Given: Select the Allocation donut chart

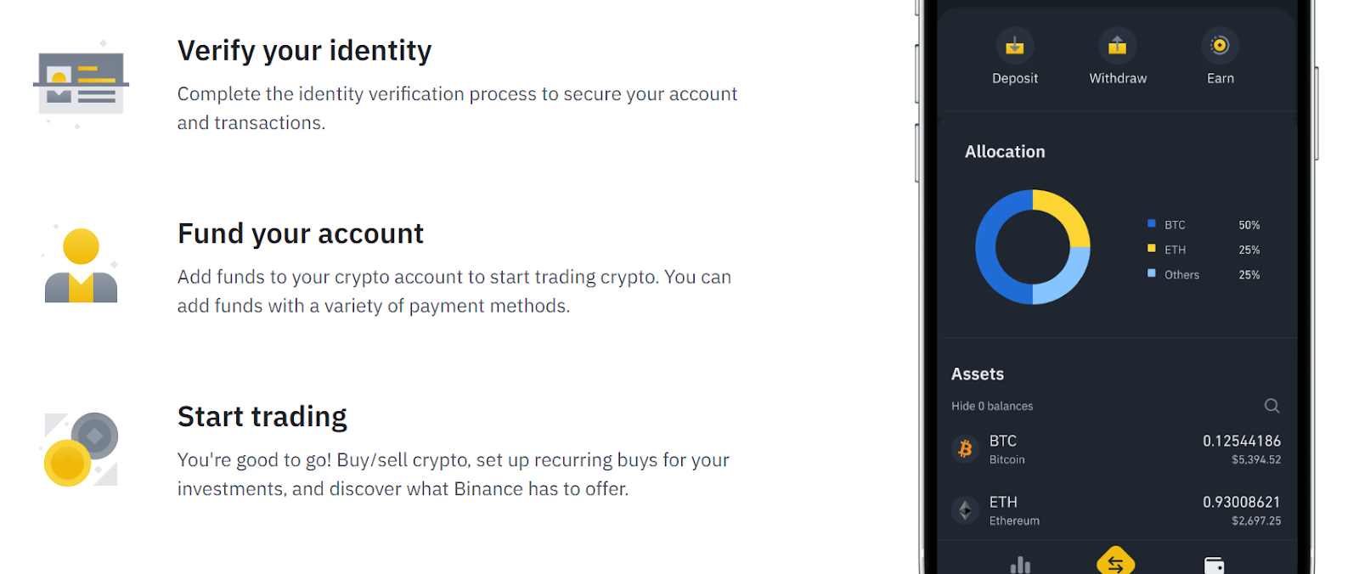Looking at the screenshot, I should click(1033, 247).
